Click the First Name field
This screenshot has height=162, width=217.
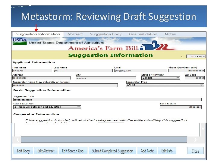click(x=32, y=71)
